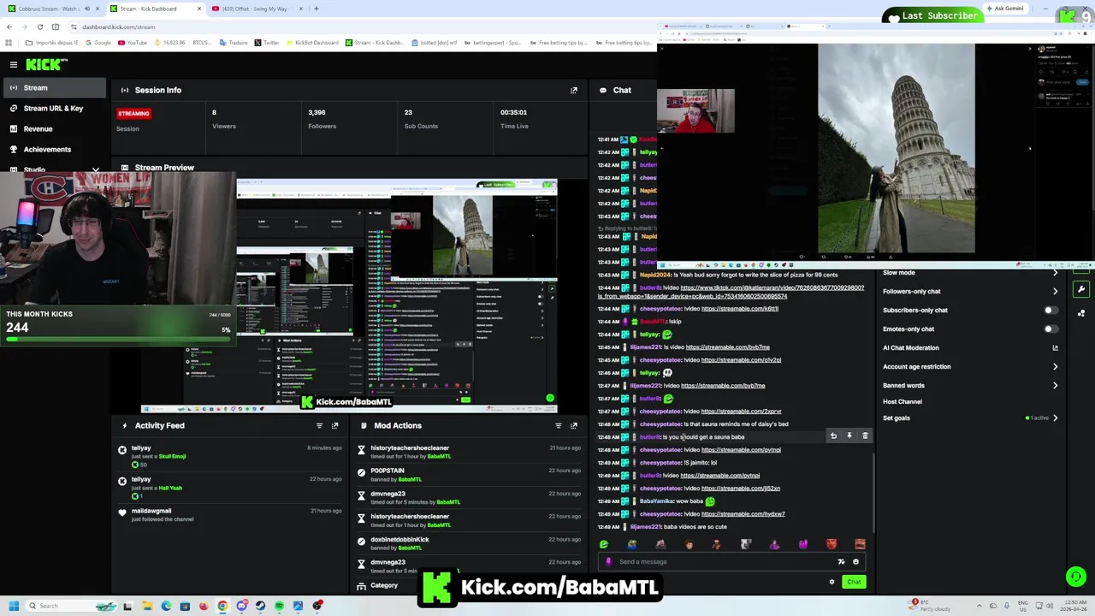The height and width of the screenshot is (616, 1095).
Task: Open Steam from the taskbar
Action: point(260,606)
